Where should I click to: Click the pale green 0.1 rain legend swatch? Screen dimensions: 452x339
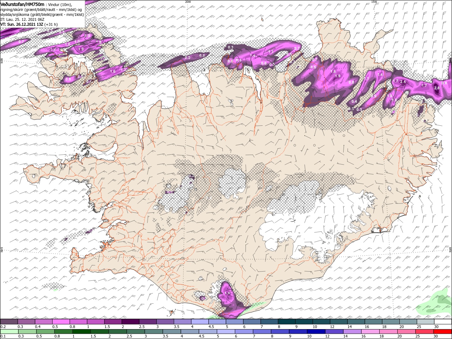point(9,332)
